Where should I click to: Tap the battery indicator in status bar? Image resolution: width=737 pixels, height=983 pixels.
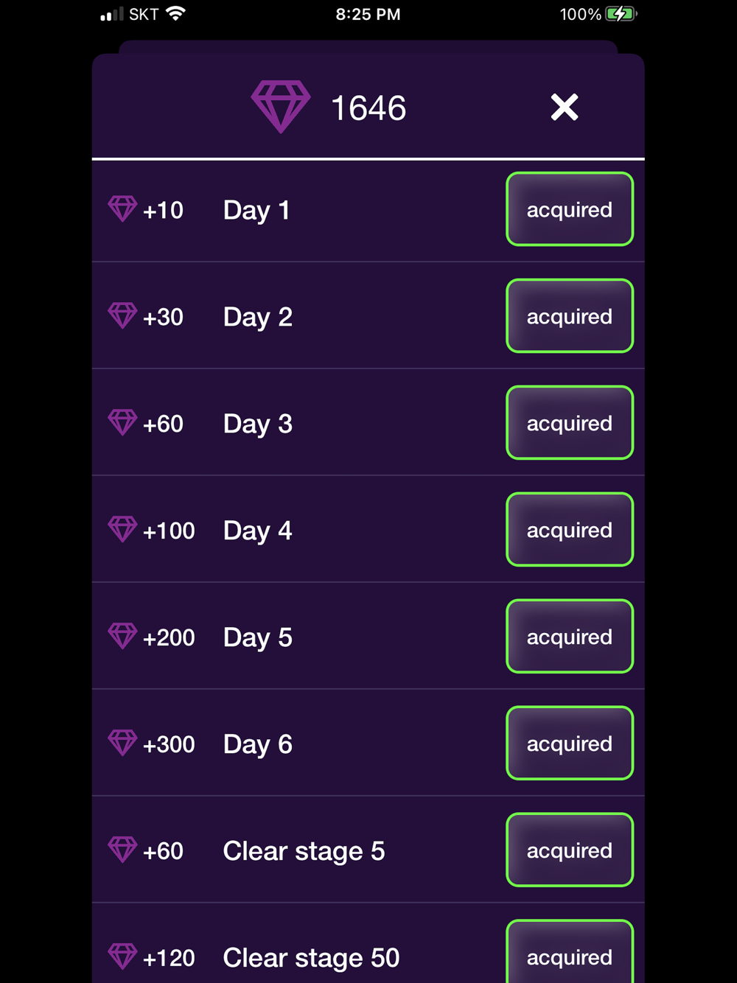[621, 14]
